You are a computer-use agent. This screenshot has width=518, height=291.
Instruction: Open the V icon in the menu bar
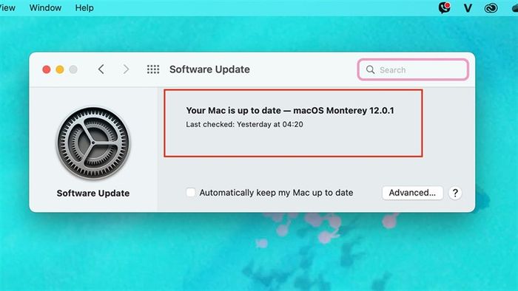tap(468, 8)
